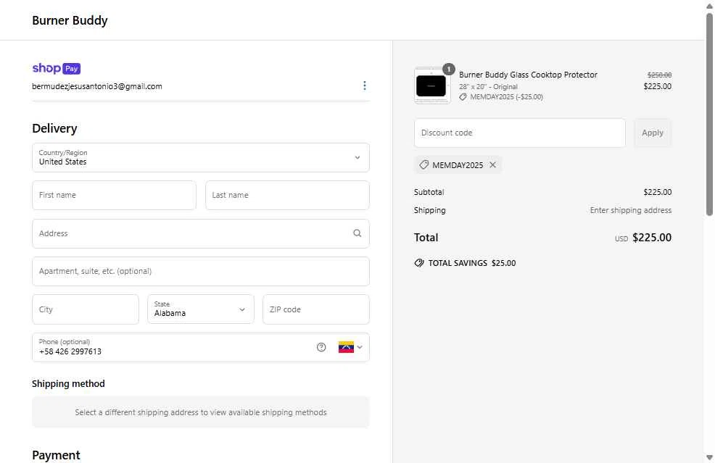Image resolution: width=715 pixels, height=463 pixels.
Task: Click the Apply discount button
Action: coord(653,133)
